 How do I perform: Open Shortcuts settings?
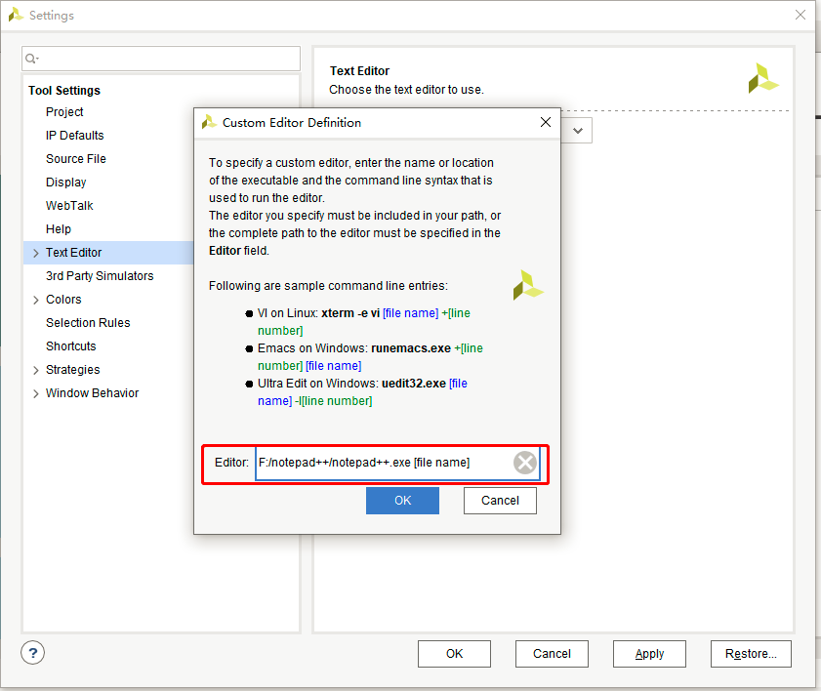70,346
